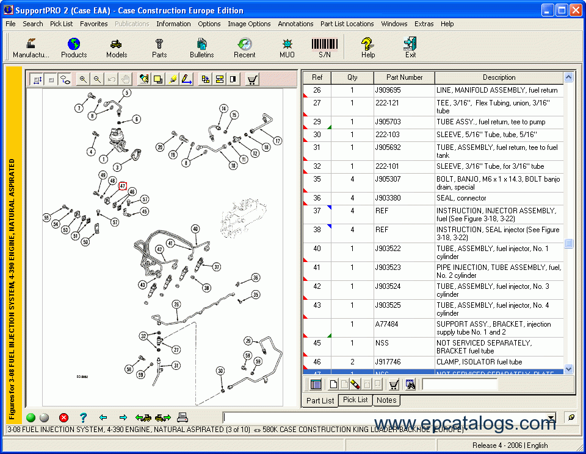
Task: Click the Exit toolbar button
Action: (x=410, y=48)
